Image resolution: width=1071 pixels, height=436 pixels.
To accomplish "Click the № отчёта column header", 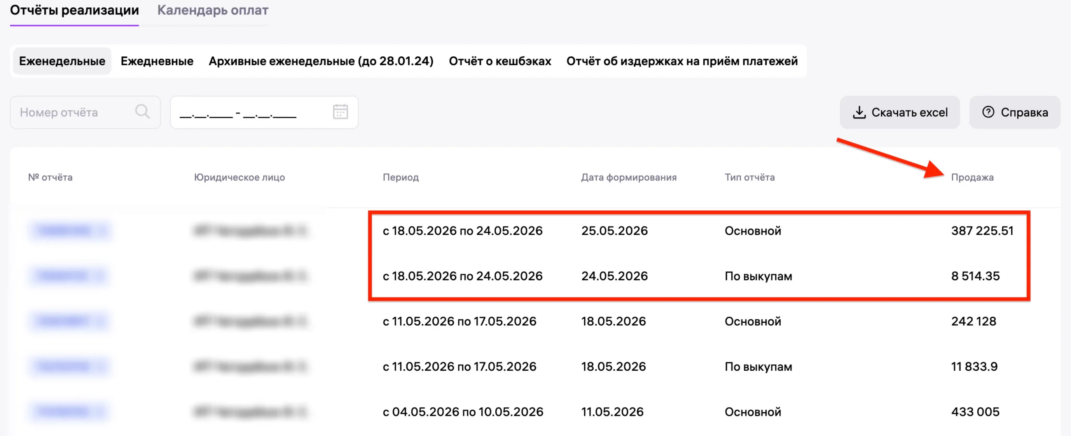I will [x=50, y=177].
